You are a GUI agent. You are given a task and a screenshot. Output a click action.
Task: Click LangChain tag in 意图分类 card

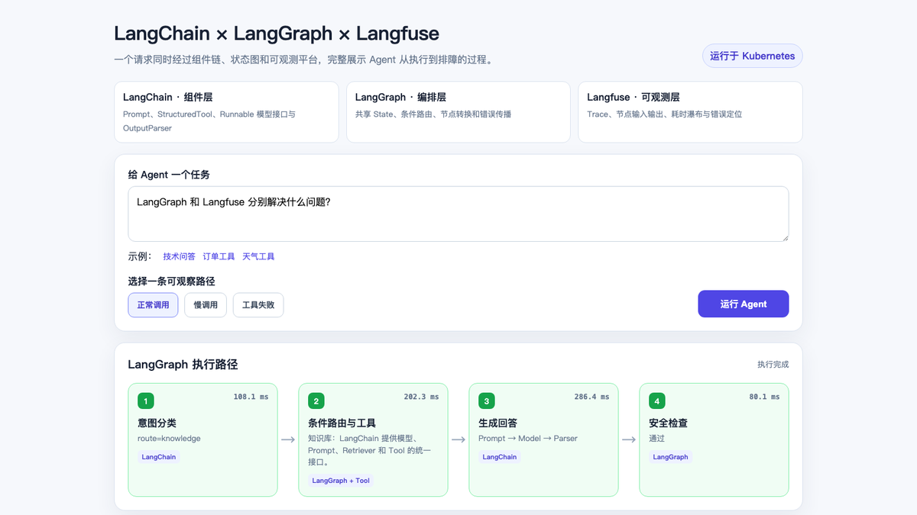click(x=159, y=457)
